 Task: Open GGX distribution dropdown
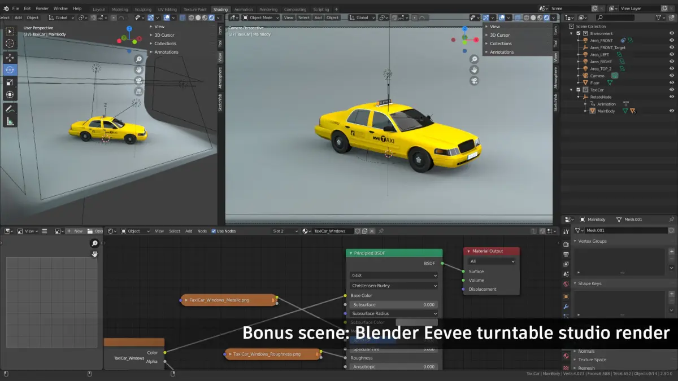click(393, 275)
